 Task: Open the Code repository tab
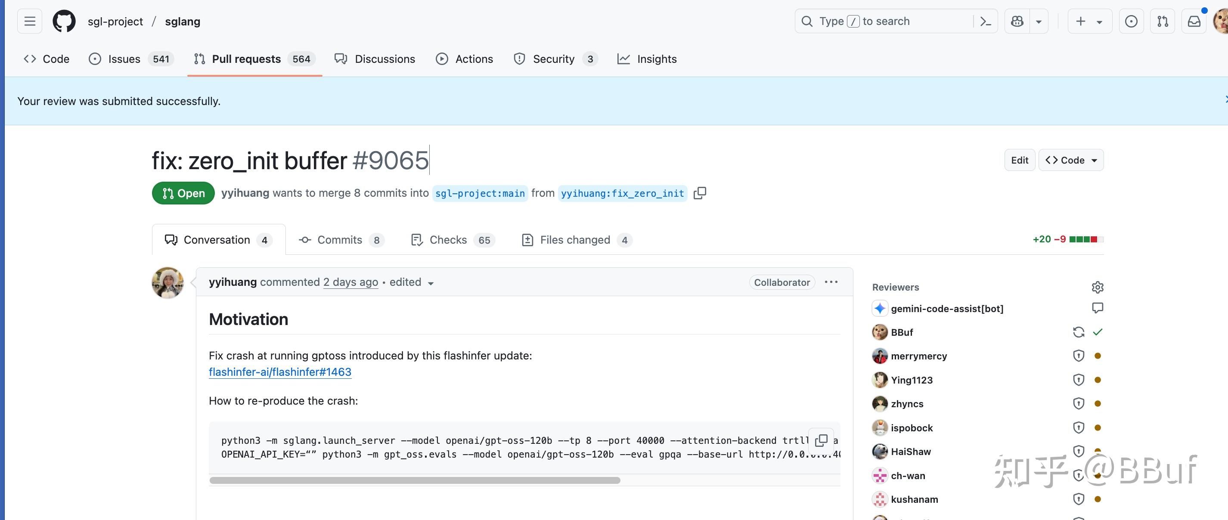(x=46, y=59)
